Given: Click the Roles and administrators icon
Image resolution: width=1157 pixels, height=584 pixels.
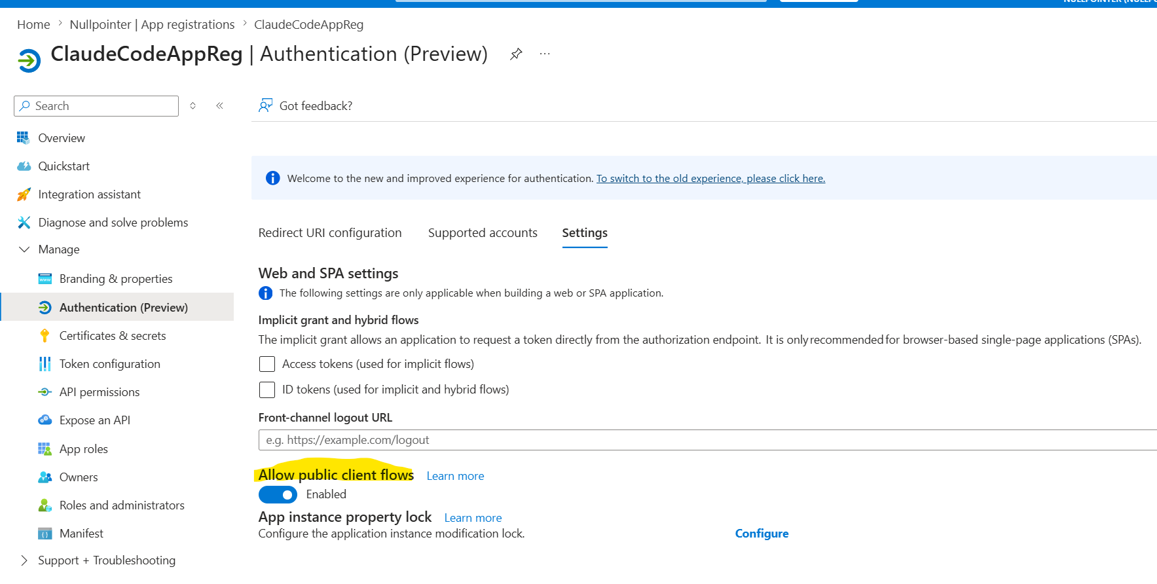Looking at the screenshot, I should (x=45, y=505).
